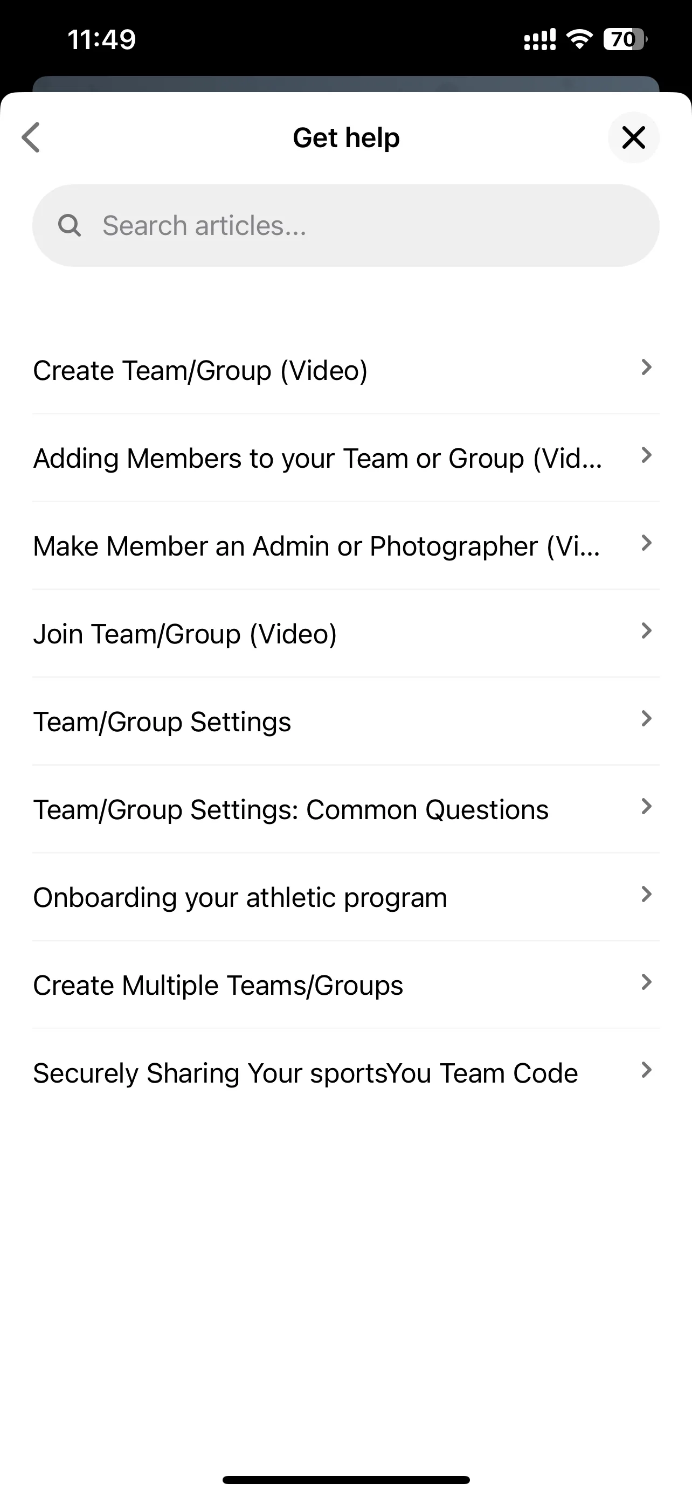View Onboarding your athletic program article

(345, 897)
